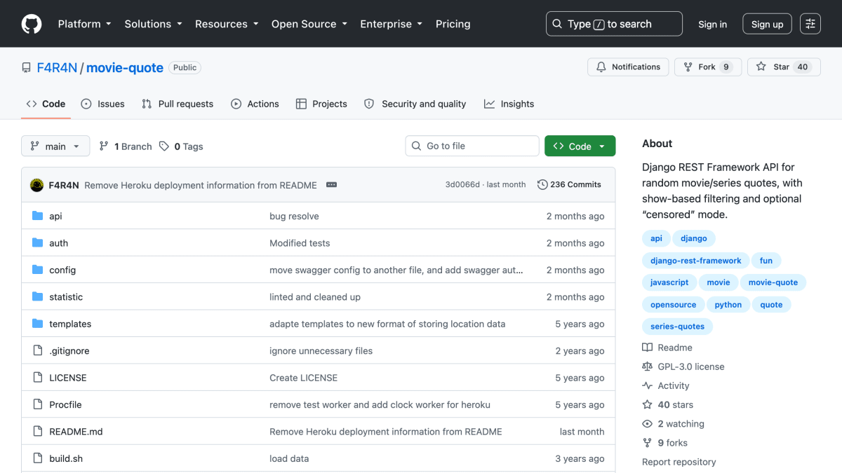Select the javascript topic tag
This screenshot has width=842, height=473.
(669, 282)
